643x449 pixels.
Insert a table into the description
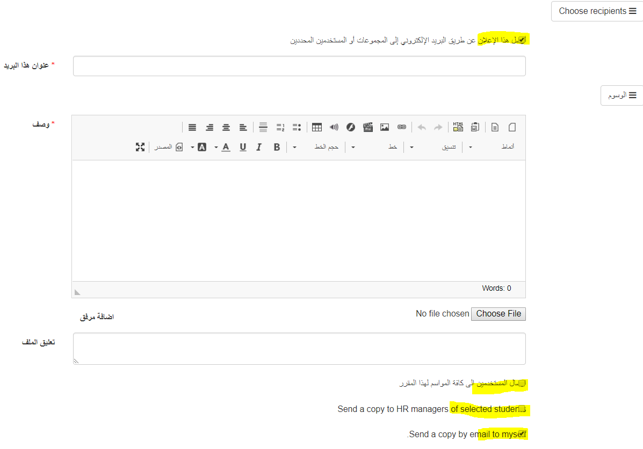[317, 128]
